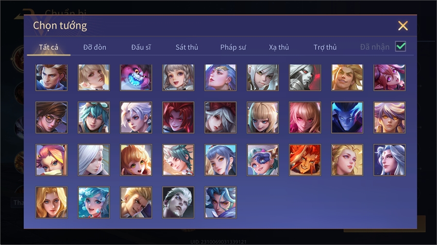Select the orange lion-maned beast hero
Screen dimensions: 437x245
click(305, 160)
